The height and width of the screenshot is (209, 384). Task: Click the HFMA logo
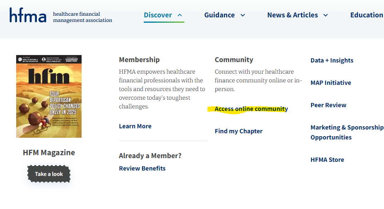(28, 15)
